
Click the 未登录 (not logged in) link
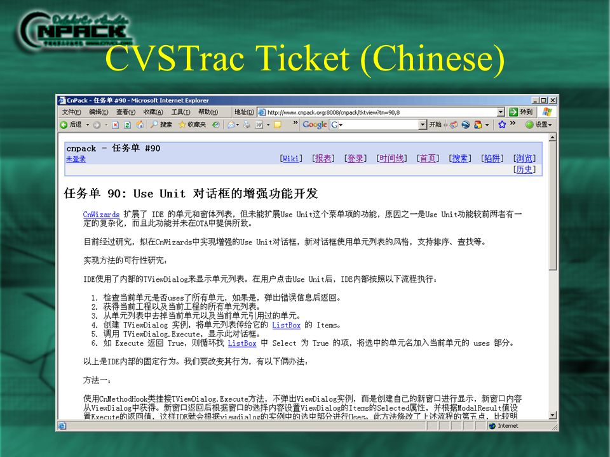(x=76, y=159)
